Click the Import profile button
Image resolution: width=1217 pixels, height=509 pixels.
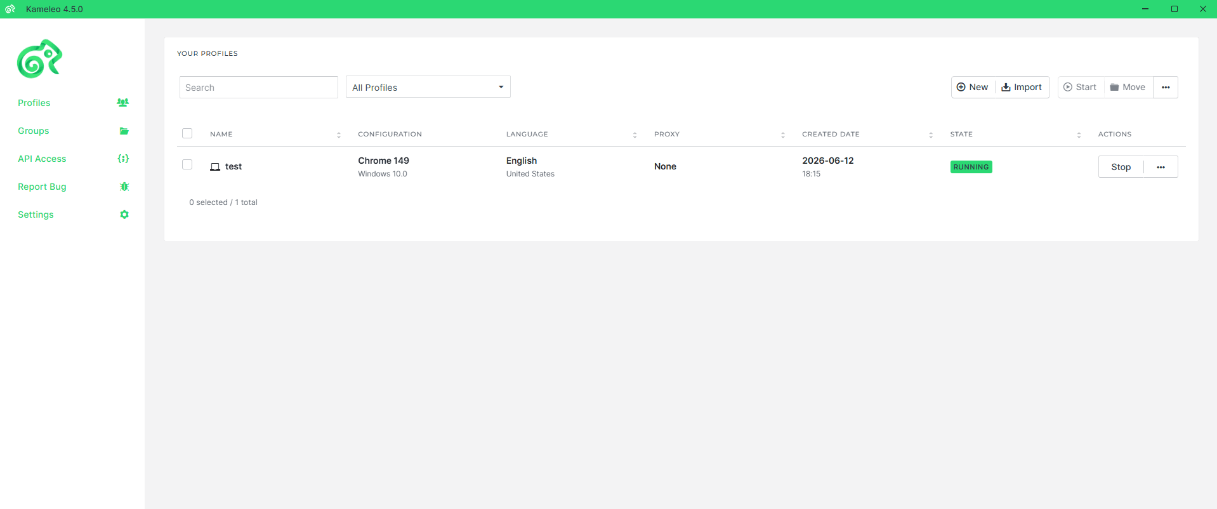click(1022, 87)
